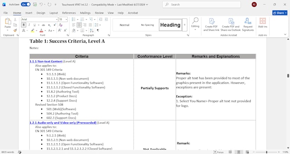The height and width of the screenshot is (154, 290).
Task: Open the File menu
Action: coord(6,13)
